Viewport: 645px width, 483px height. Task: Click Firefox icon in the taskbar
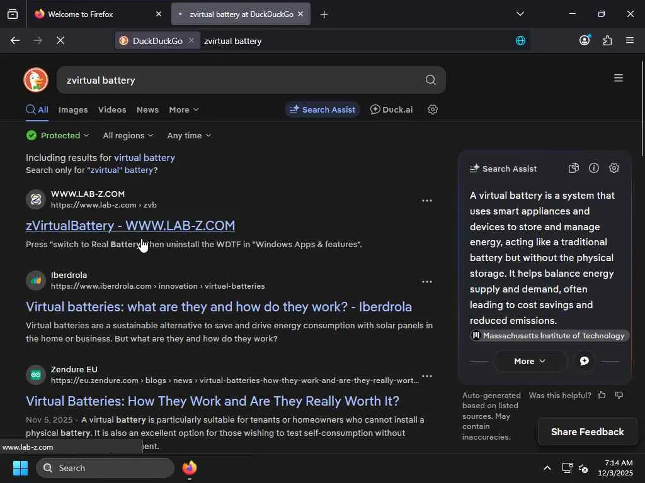point(189,468)
